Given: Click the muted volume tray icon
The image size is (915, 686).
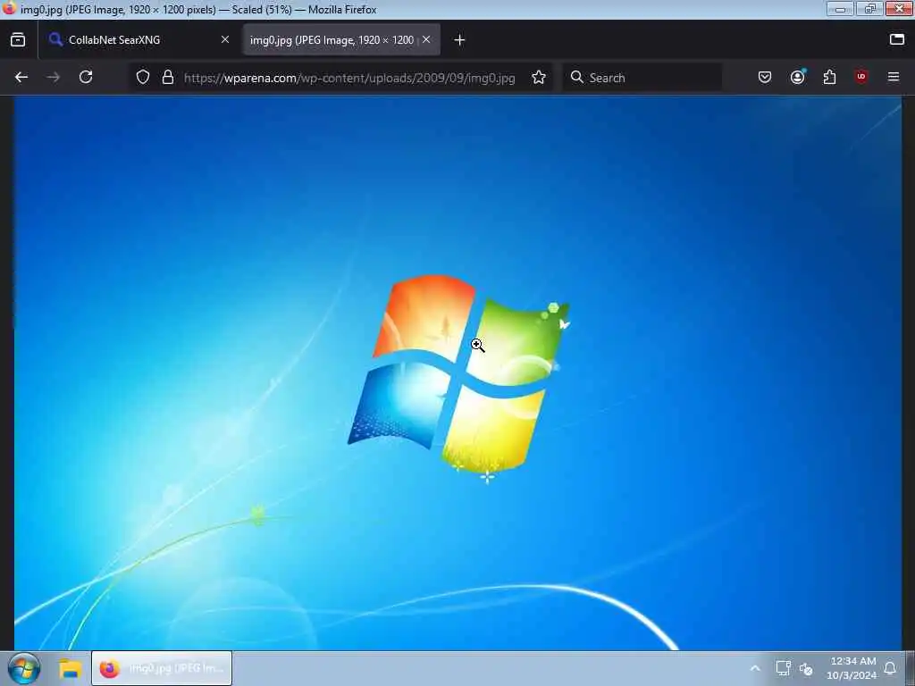Looking at the screenshot, I should (807, 669).
